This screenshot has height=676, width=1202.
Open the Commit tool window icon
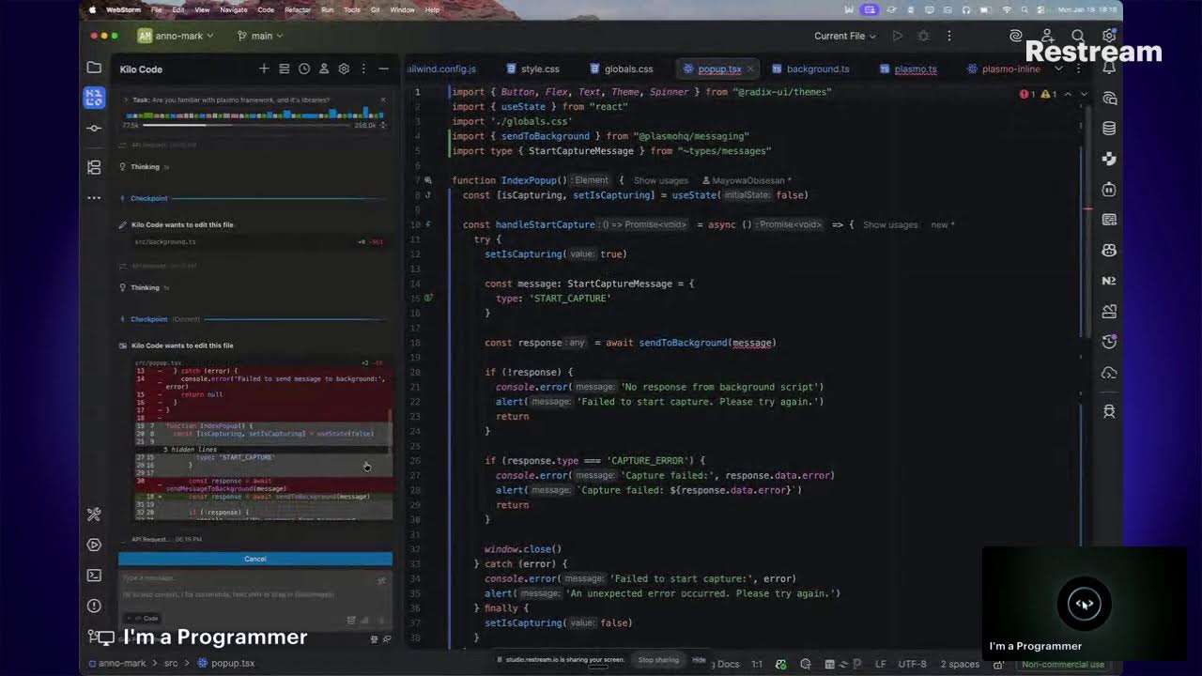94,128
